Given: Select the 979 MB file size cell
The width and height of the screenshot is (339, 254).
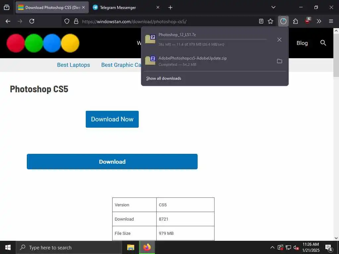Looking at the screenshot, I should pos(185,233).
